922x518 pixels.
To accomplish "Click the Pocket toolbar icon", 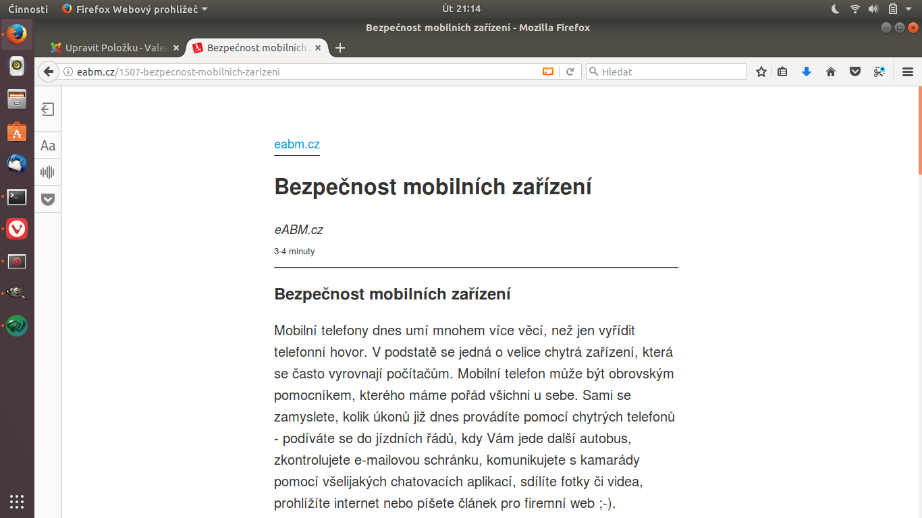I will click(x=855, y=71).
